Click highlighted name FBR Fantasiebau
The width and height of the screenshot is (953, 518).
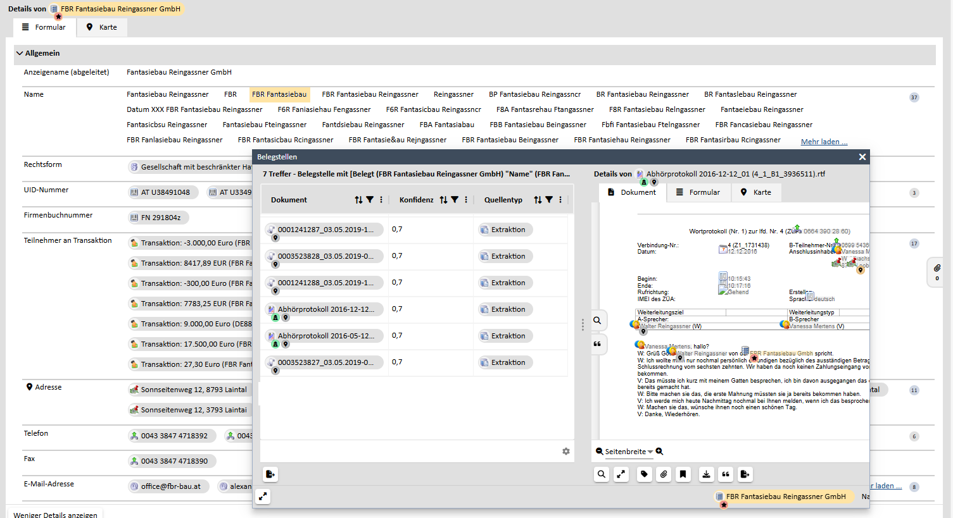pos(279,94)
